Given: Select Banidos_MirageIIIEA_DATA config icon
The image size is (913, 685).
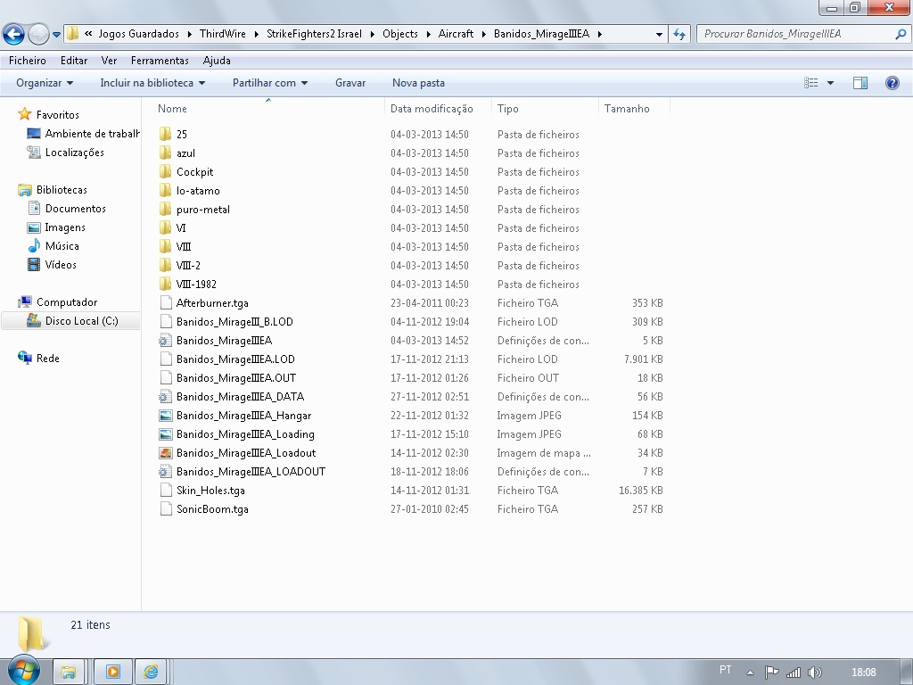Looking at the screenshot, I should tap(165, 396).
